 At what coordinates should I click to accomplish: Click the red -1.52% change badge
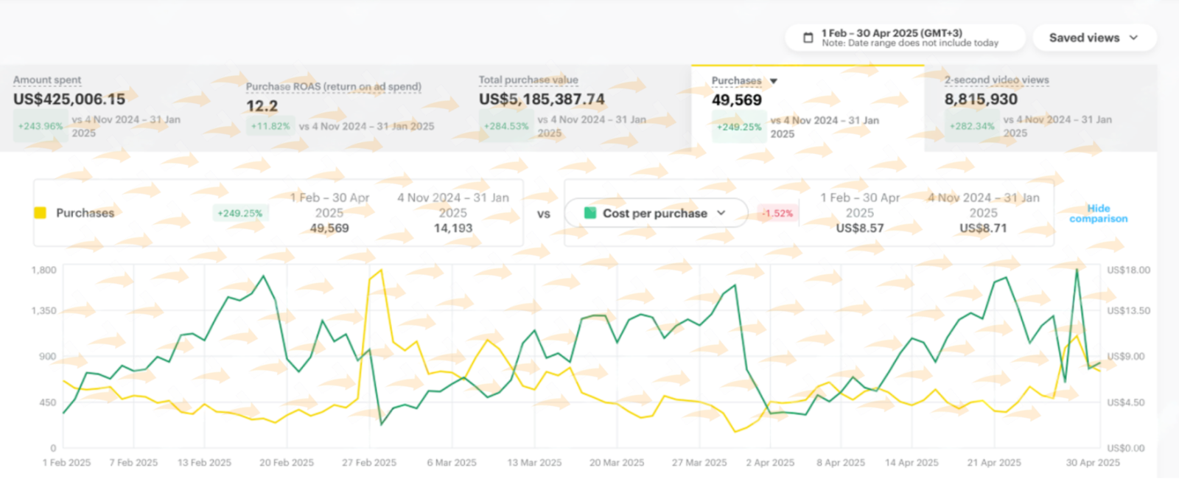[777, 214]
